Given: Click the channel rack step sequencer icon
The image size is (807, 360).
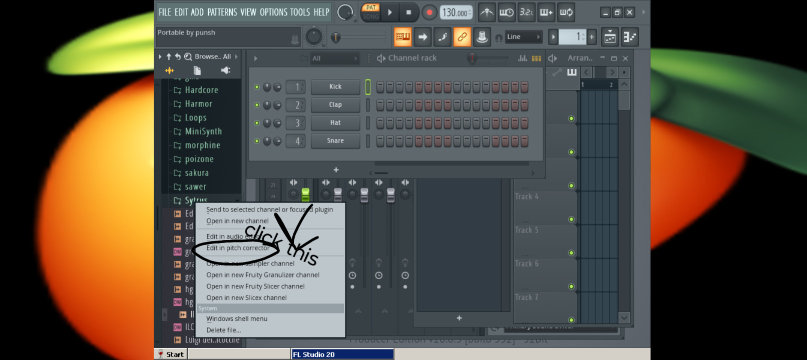Looking at the screenshot, I should (x=537, y=58).
